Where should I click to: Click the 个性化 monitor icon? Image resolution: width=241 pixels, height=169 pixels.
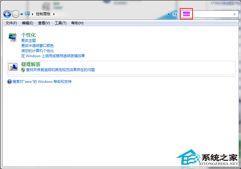(13, 37)
